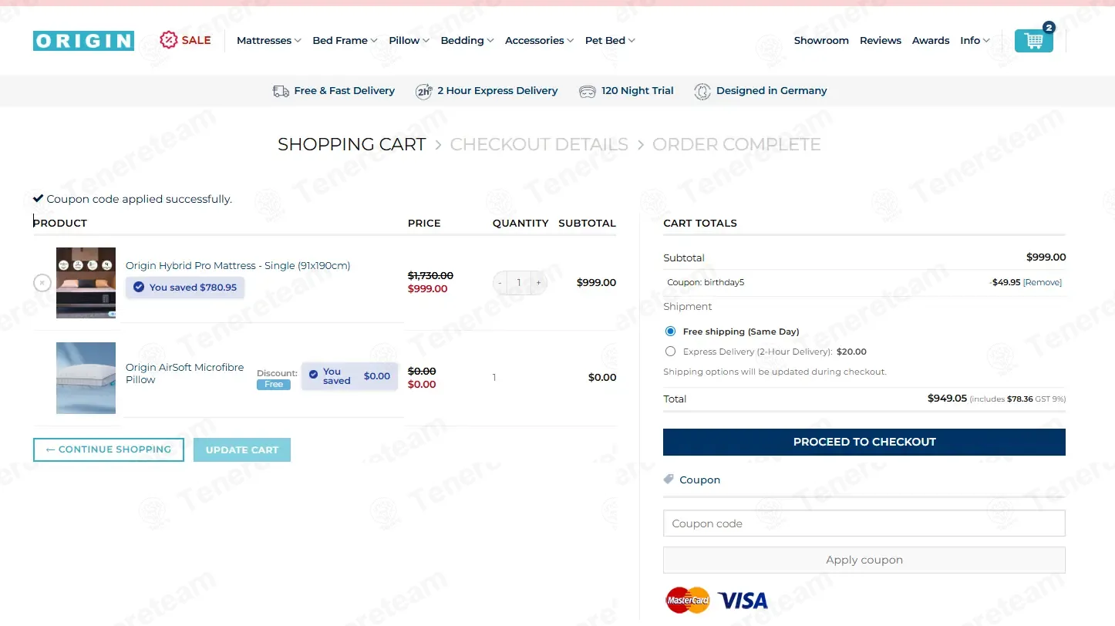
Task: Click the coupon tag icon
Action: (x=669, y=480)
